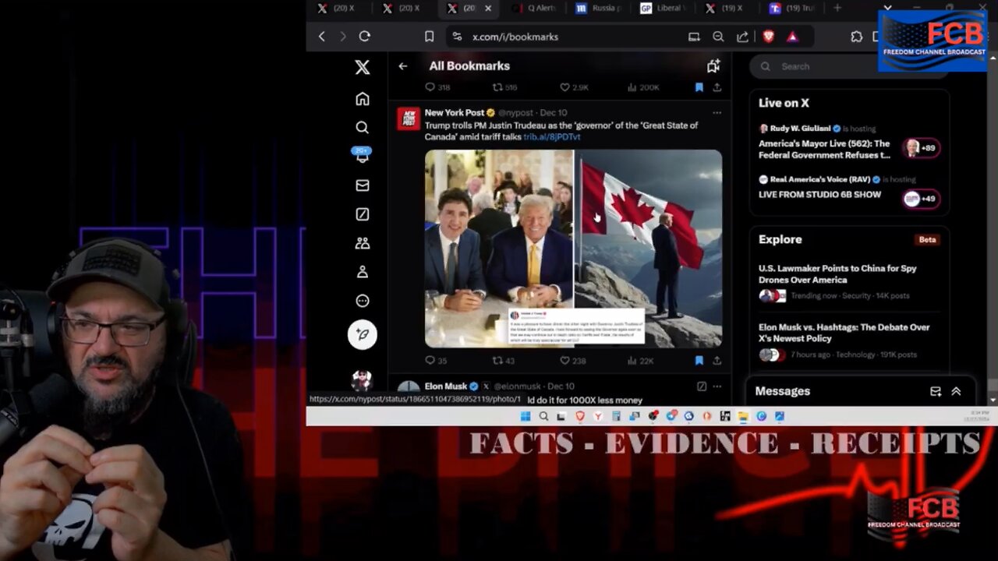Open the trib.al/8jPDTvt link
This screenshot has width=998, height=561.
tap(552, 137)
